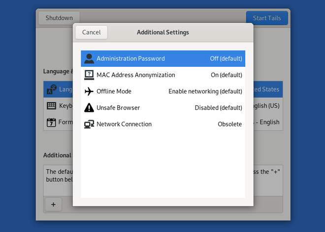Image resolution: width=325 pixels, height=232 pixels.
Task: Choose the Network Connection entry
Action: [124, 124]
